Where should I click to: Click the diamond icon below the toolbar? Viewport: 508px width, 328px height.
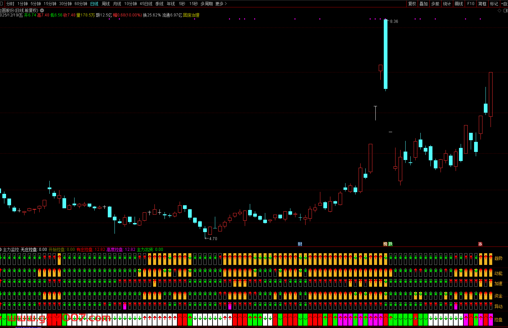click(500, 11)
